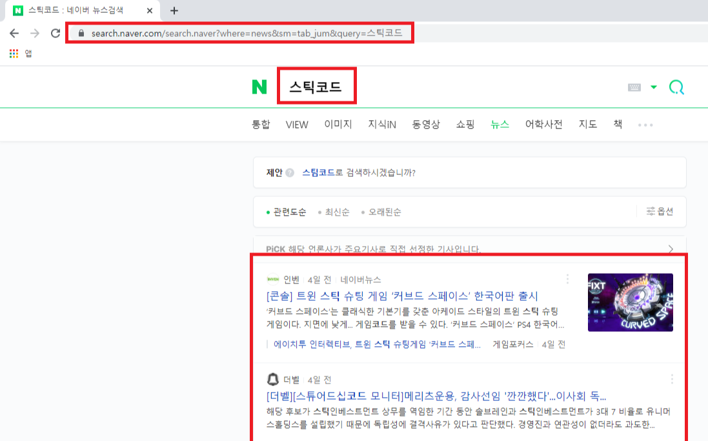The height and width of the screenshot is (441, 708).
Task: Click the 스틱코드 search input field
Action: [316, 86]
